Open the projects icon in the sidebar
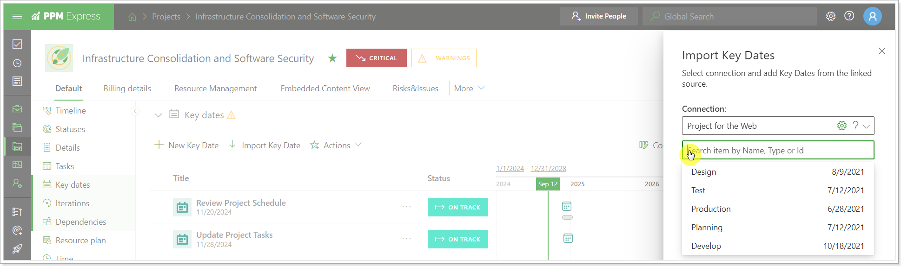Viewport: 901px width, 266px height. [x=17, y=147]
